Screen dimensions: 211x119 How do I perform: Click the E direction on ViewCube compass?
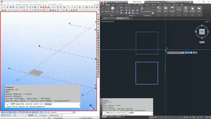coord(208,32)
